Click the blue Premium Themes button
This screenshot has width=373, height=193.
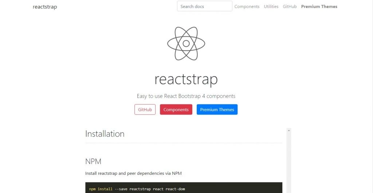[217, 109]
